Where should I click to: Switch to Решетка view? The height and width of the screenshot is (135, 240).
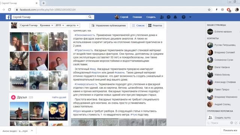tap(155, 25)
